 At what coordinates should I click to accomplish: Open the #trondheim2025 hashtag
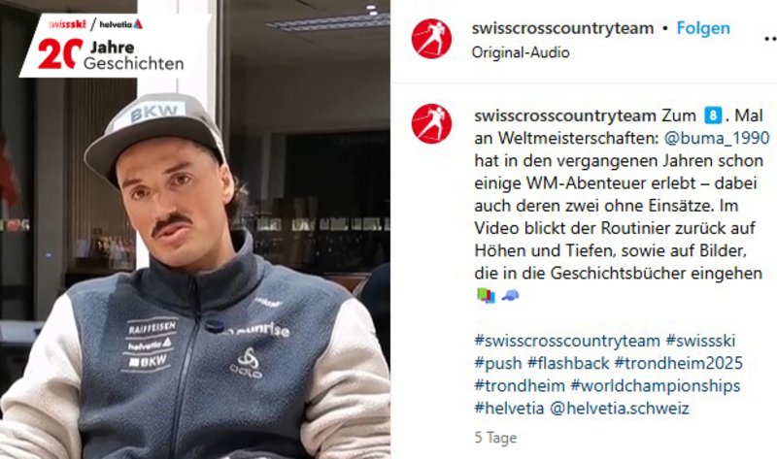click(x=678, y=363)
